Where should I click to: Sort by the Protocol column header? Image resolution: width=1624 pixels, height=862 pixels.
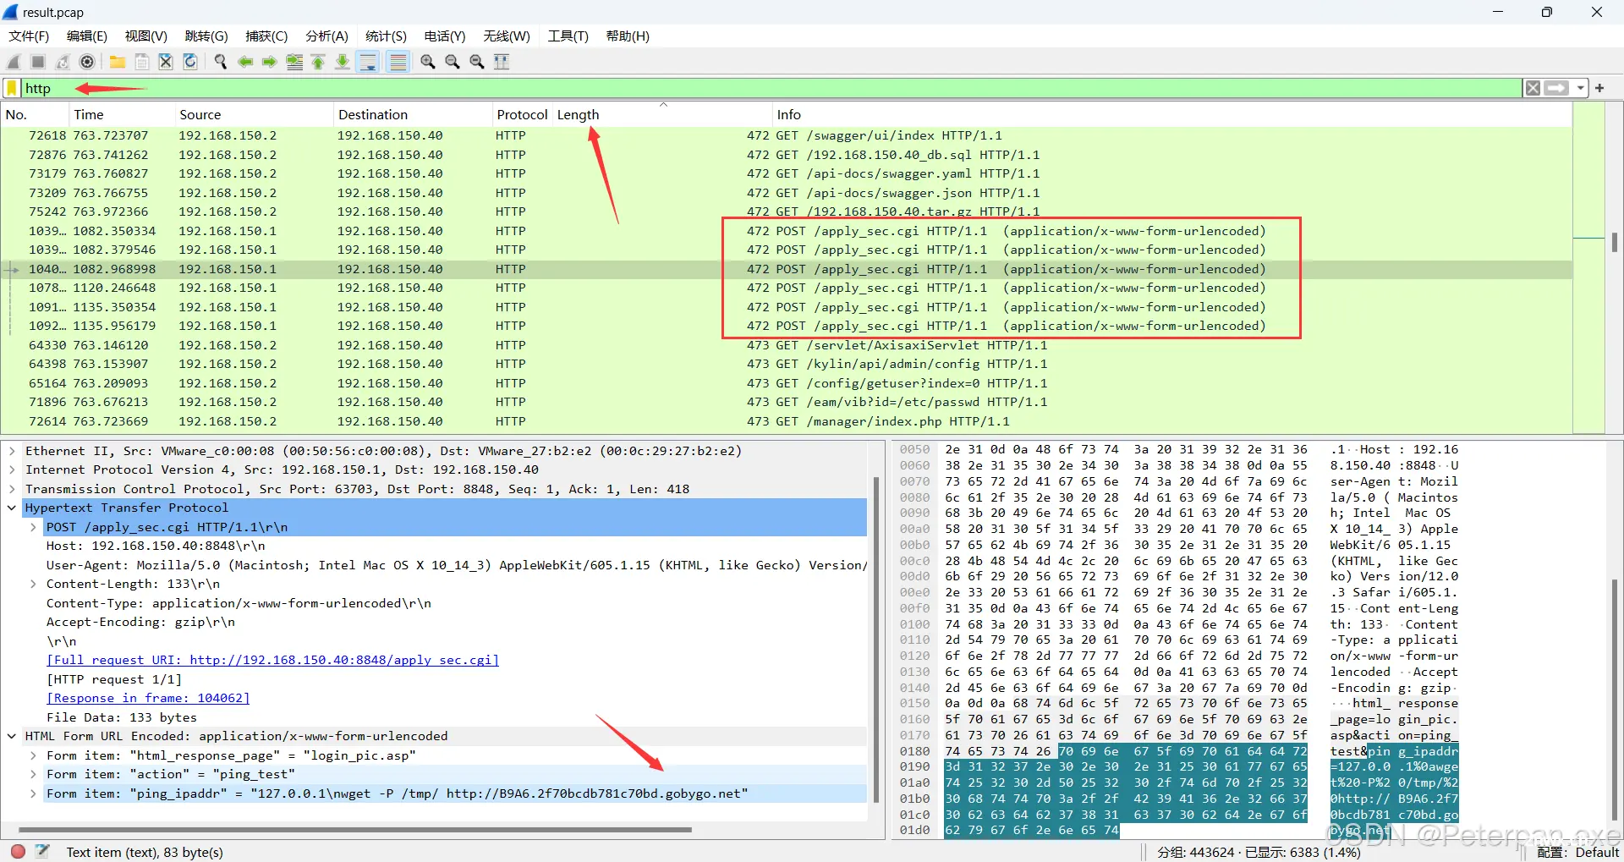point(522,115)
